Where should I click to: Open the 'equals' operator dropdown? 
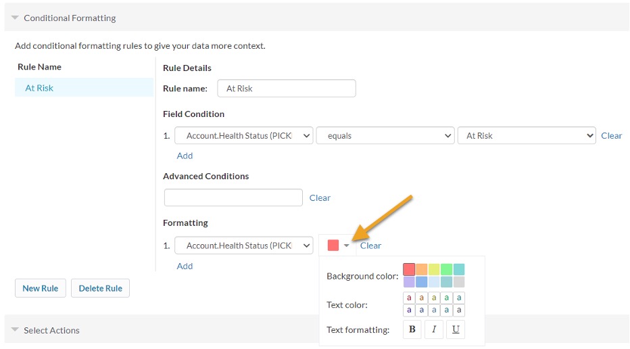click(x=385, y=136)
